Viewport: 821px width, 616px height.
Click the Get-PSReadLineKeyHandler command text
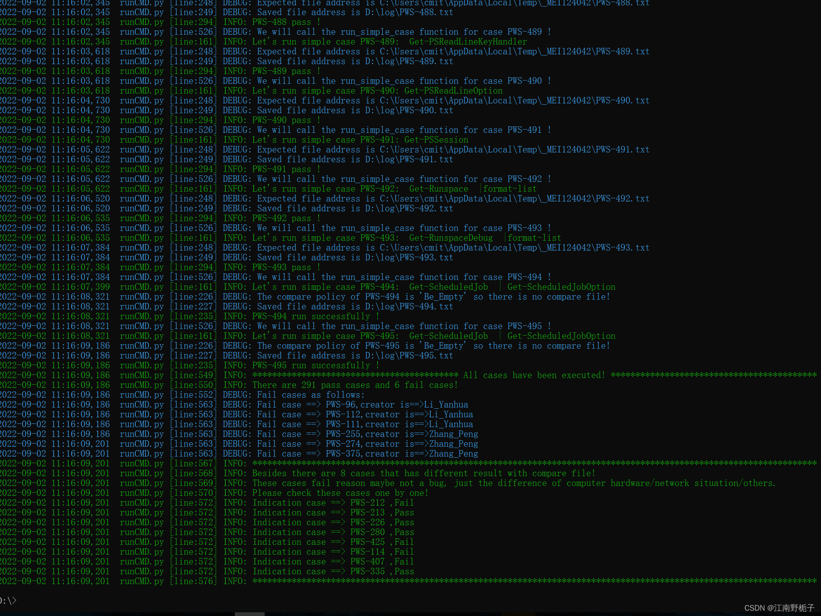pyautogui.click(x=468, y=42)
